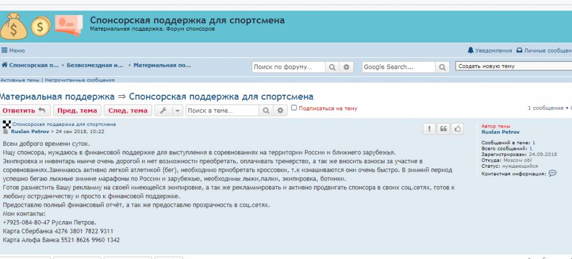Image resolution: width=572 pixels, height=259 pixels.
Task: Open contact information speech bubble icon
Action: 552,173
